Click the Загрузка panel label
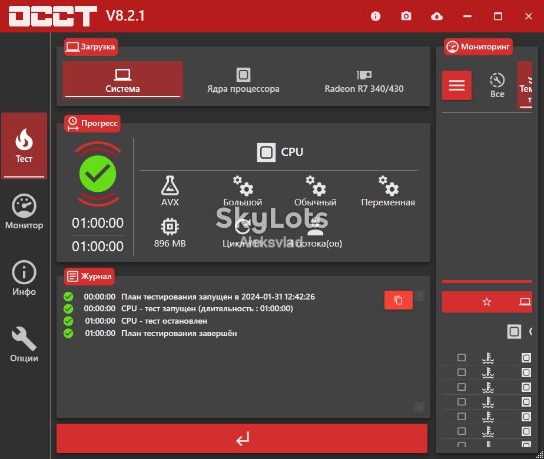This screenshot has height=459, width=544. (x=91, y=47)
